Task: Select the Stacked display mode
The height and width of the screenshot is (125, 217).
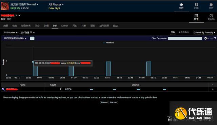Action: (113, 102)
